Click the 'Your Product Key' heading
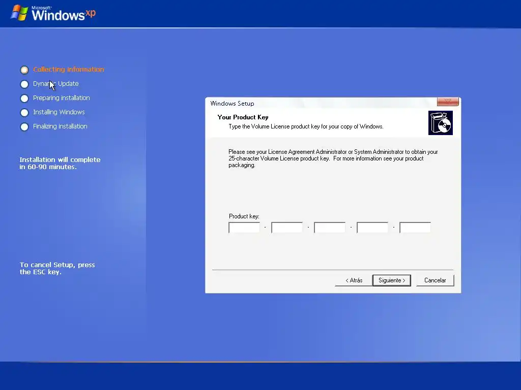This screenshot has height=390, width=521. (x=243, y=117)
